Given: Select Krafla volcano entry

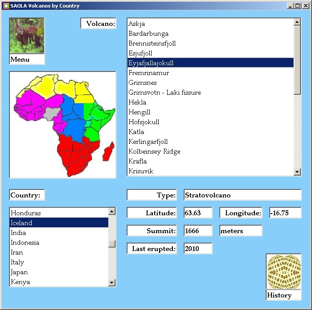Looking at the screenshot, I should [x=138, y=161].
